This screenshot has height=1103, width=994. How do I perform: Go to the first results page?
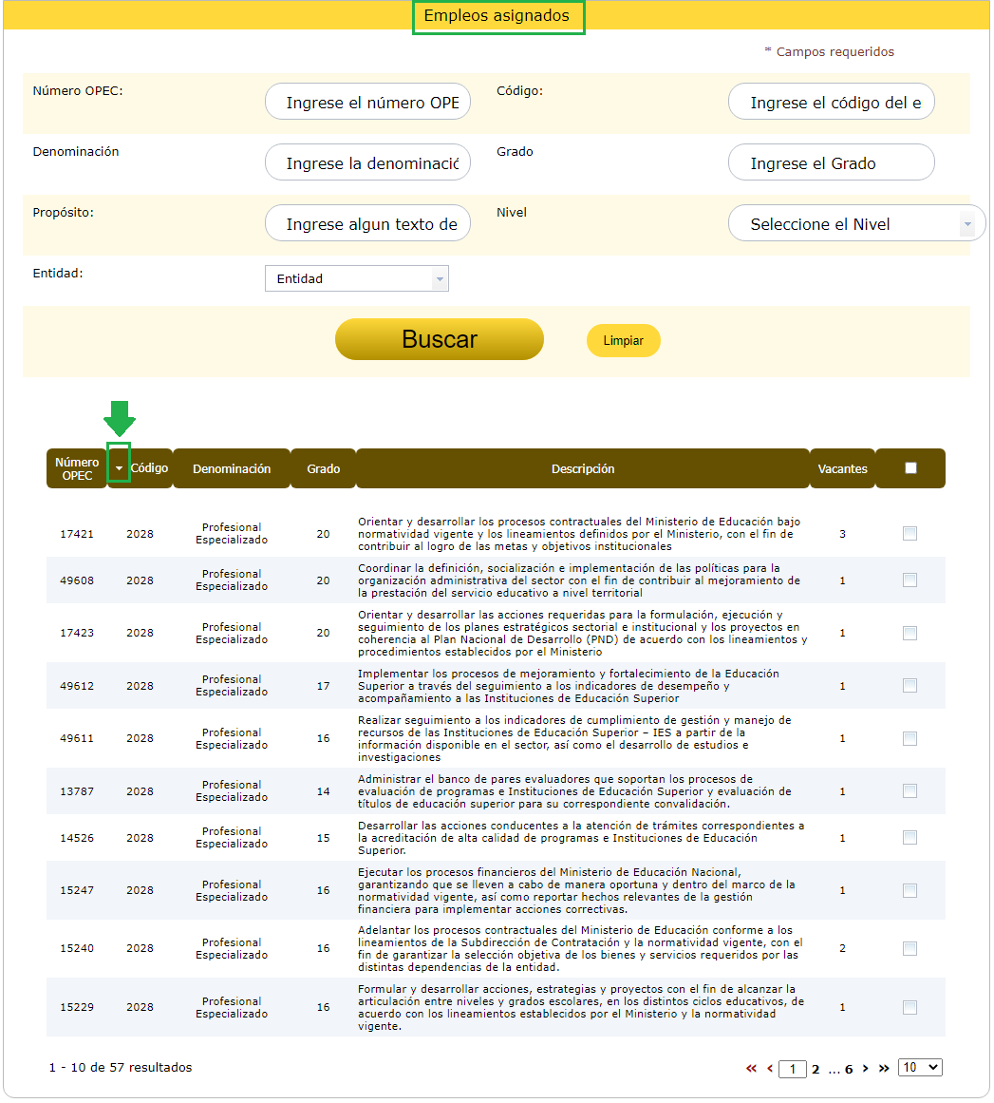[751, 1069]
